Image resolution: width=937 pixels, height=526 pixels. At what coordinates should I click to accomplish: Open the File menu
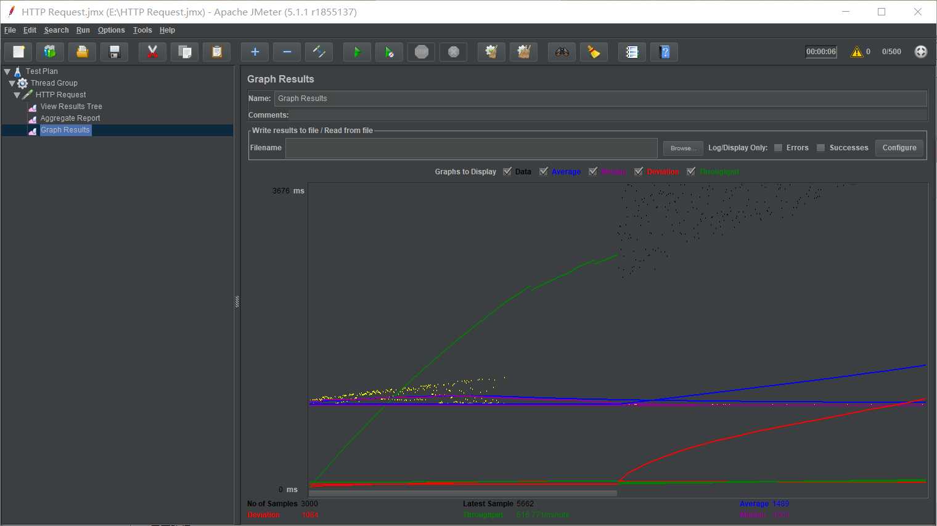click(10, 30)
